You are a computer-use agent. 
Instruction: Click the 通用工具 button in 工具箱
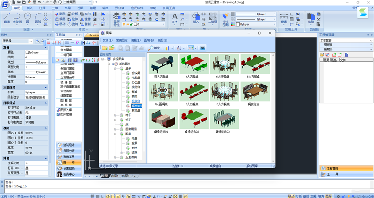(x=69, y=157)
